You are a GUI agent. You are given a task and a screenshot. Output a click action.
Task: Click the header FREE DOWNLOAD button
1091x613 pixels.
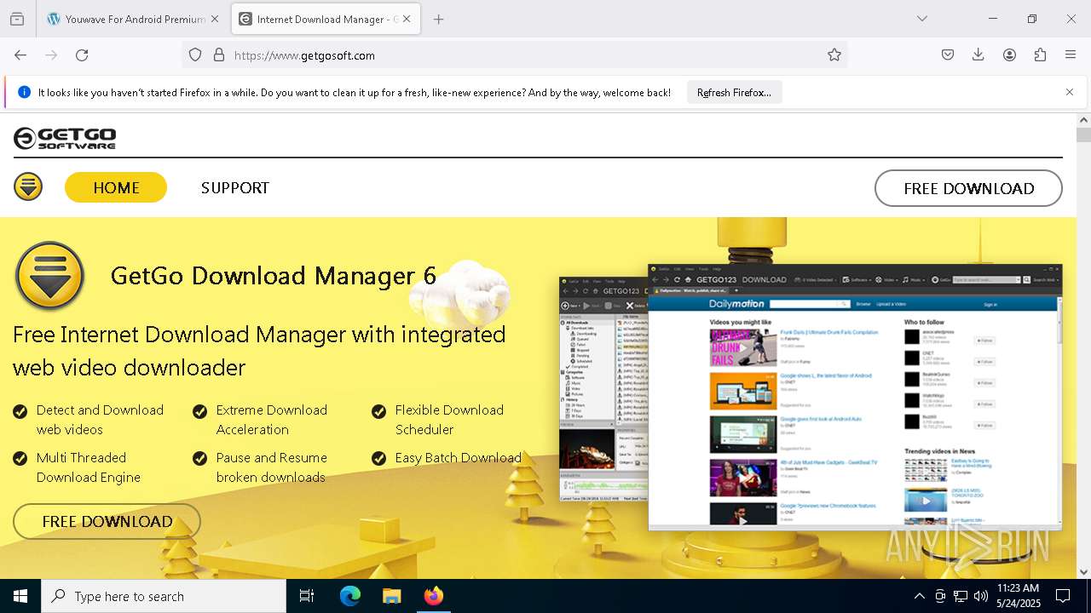coord(968,188)
